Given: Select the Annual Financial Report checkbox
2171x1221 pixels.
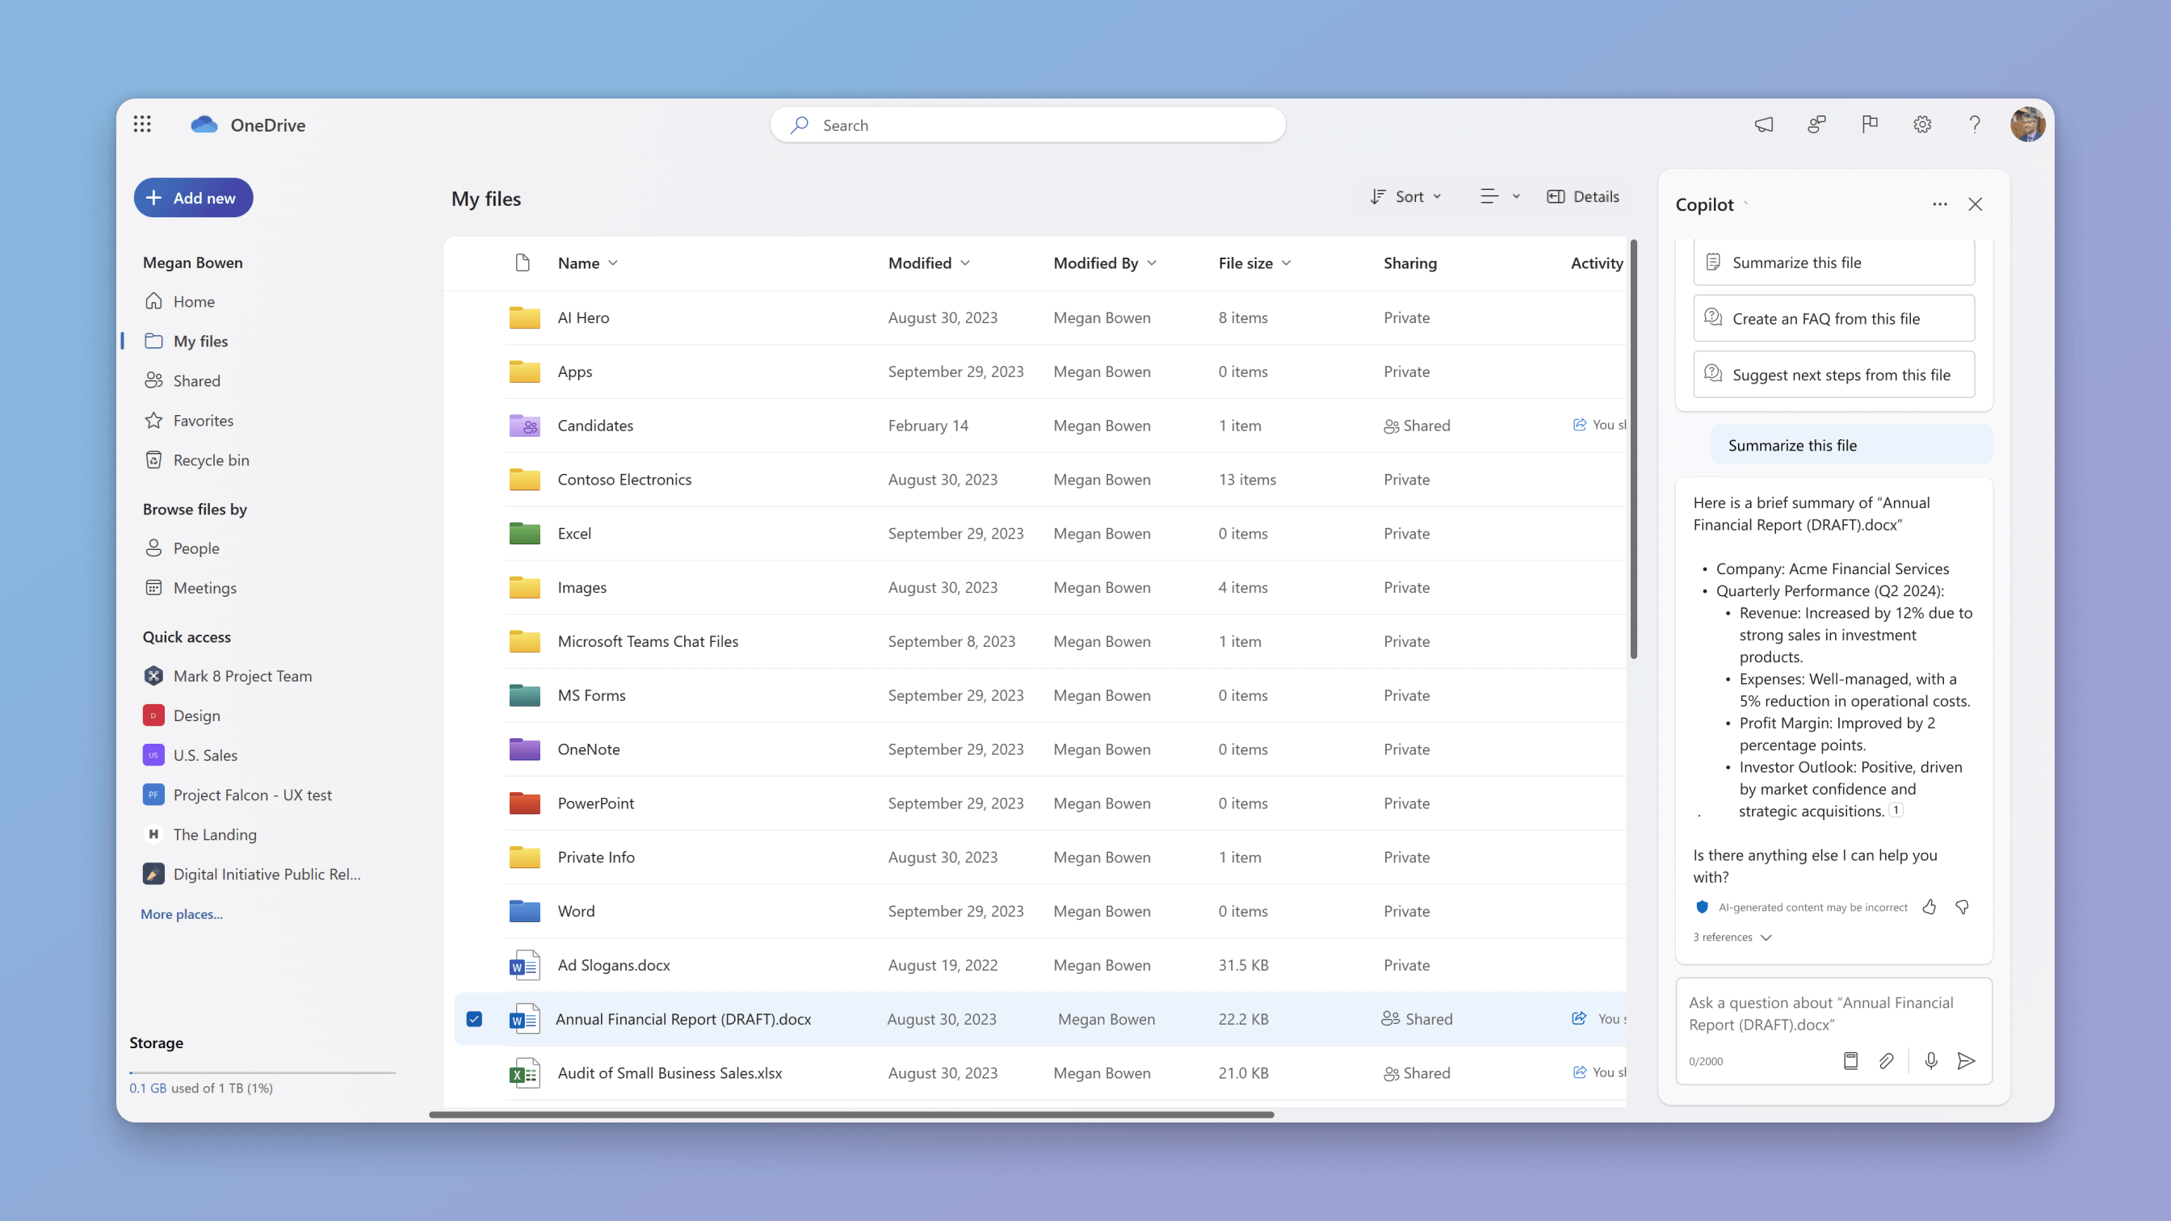Looking at the screenshot, I should pos(474,1018).
